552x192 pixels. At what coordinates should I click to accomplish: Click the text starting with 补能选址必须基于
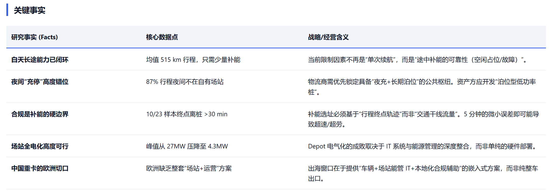tap(423, 114)
